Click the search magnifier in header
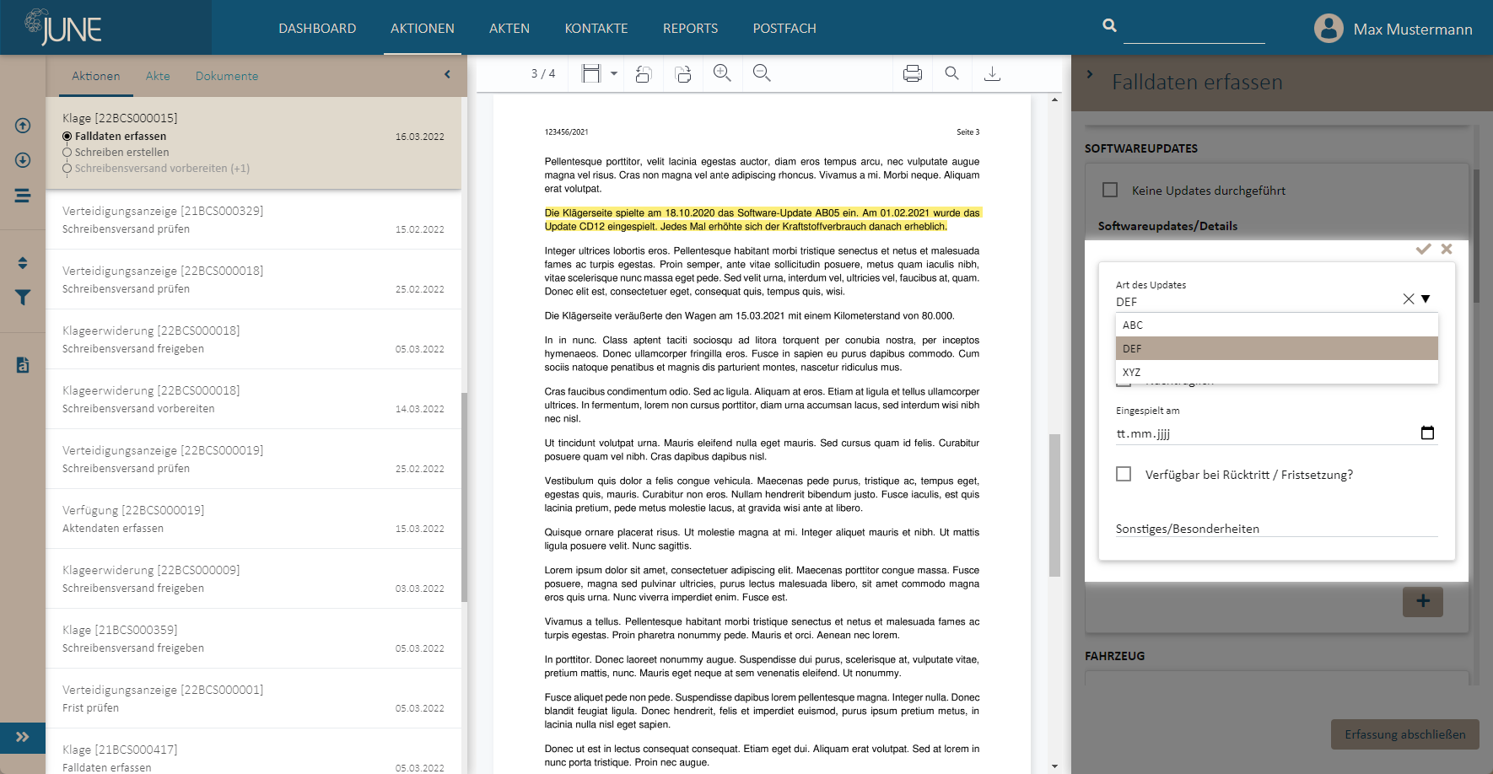The height and width of the screenshot is (774, 1493). [1109, 25]
